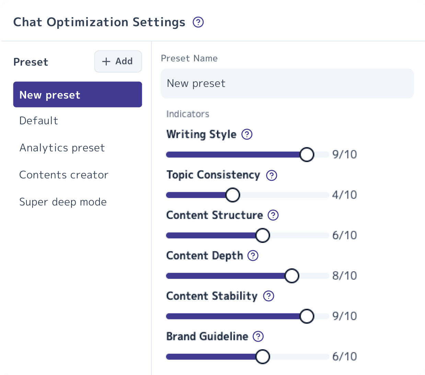Open Content Stability info icon
Screen dimensions: 425x375
point(268,296)
